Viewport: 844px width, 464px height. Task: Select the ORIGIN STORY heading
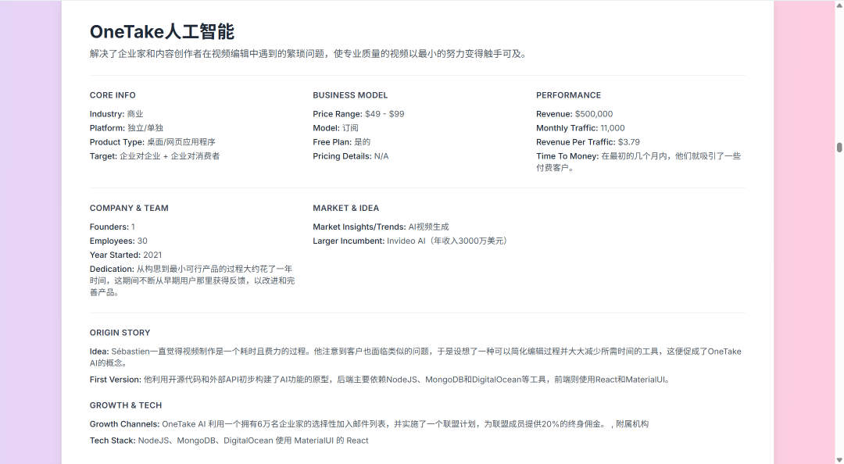[x=120, y=333]
